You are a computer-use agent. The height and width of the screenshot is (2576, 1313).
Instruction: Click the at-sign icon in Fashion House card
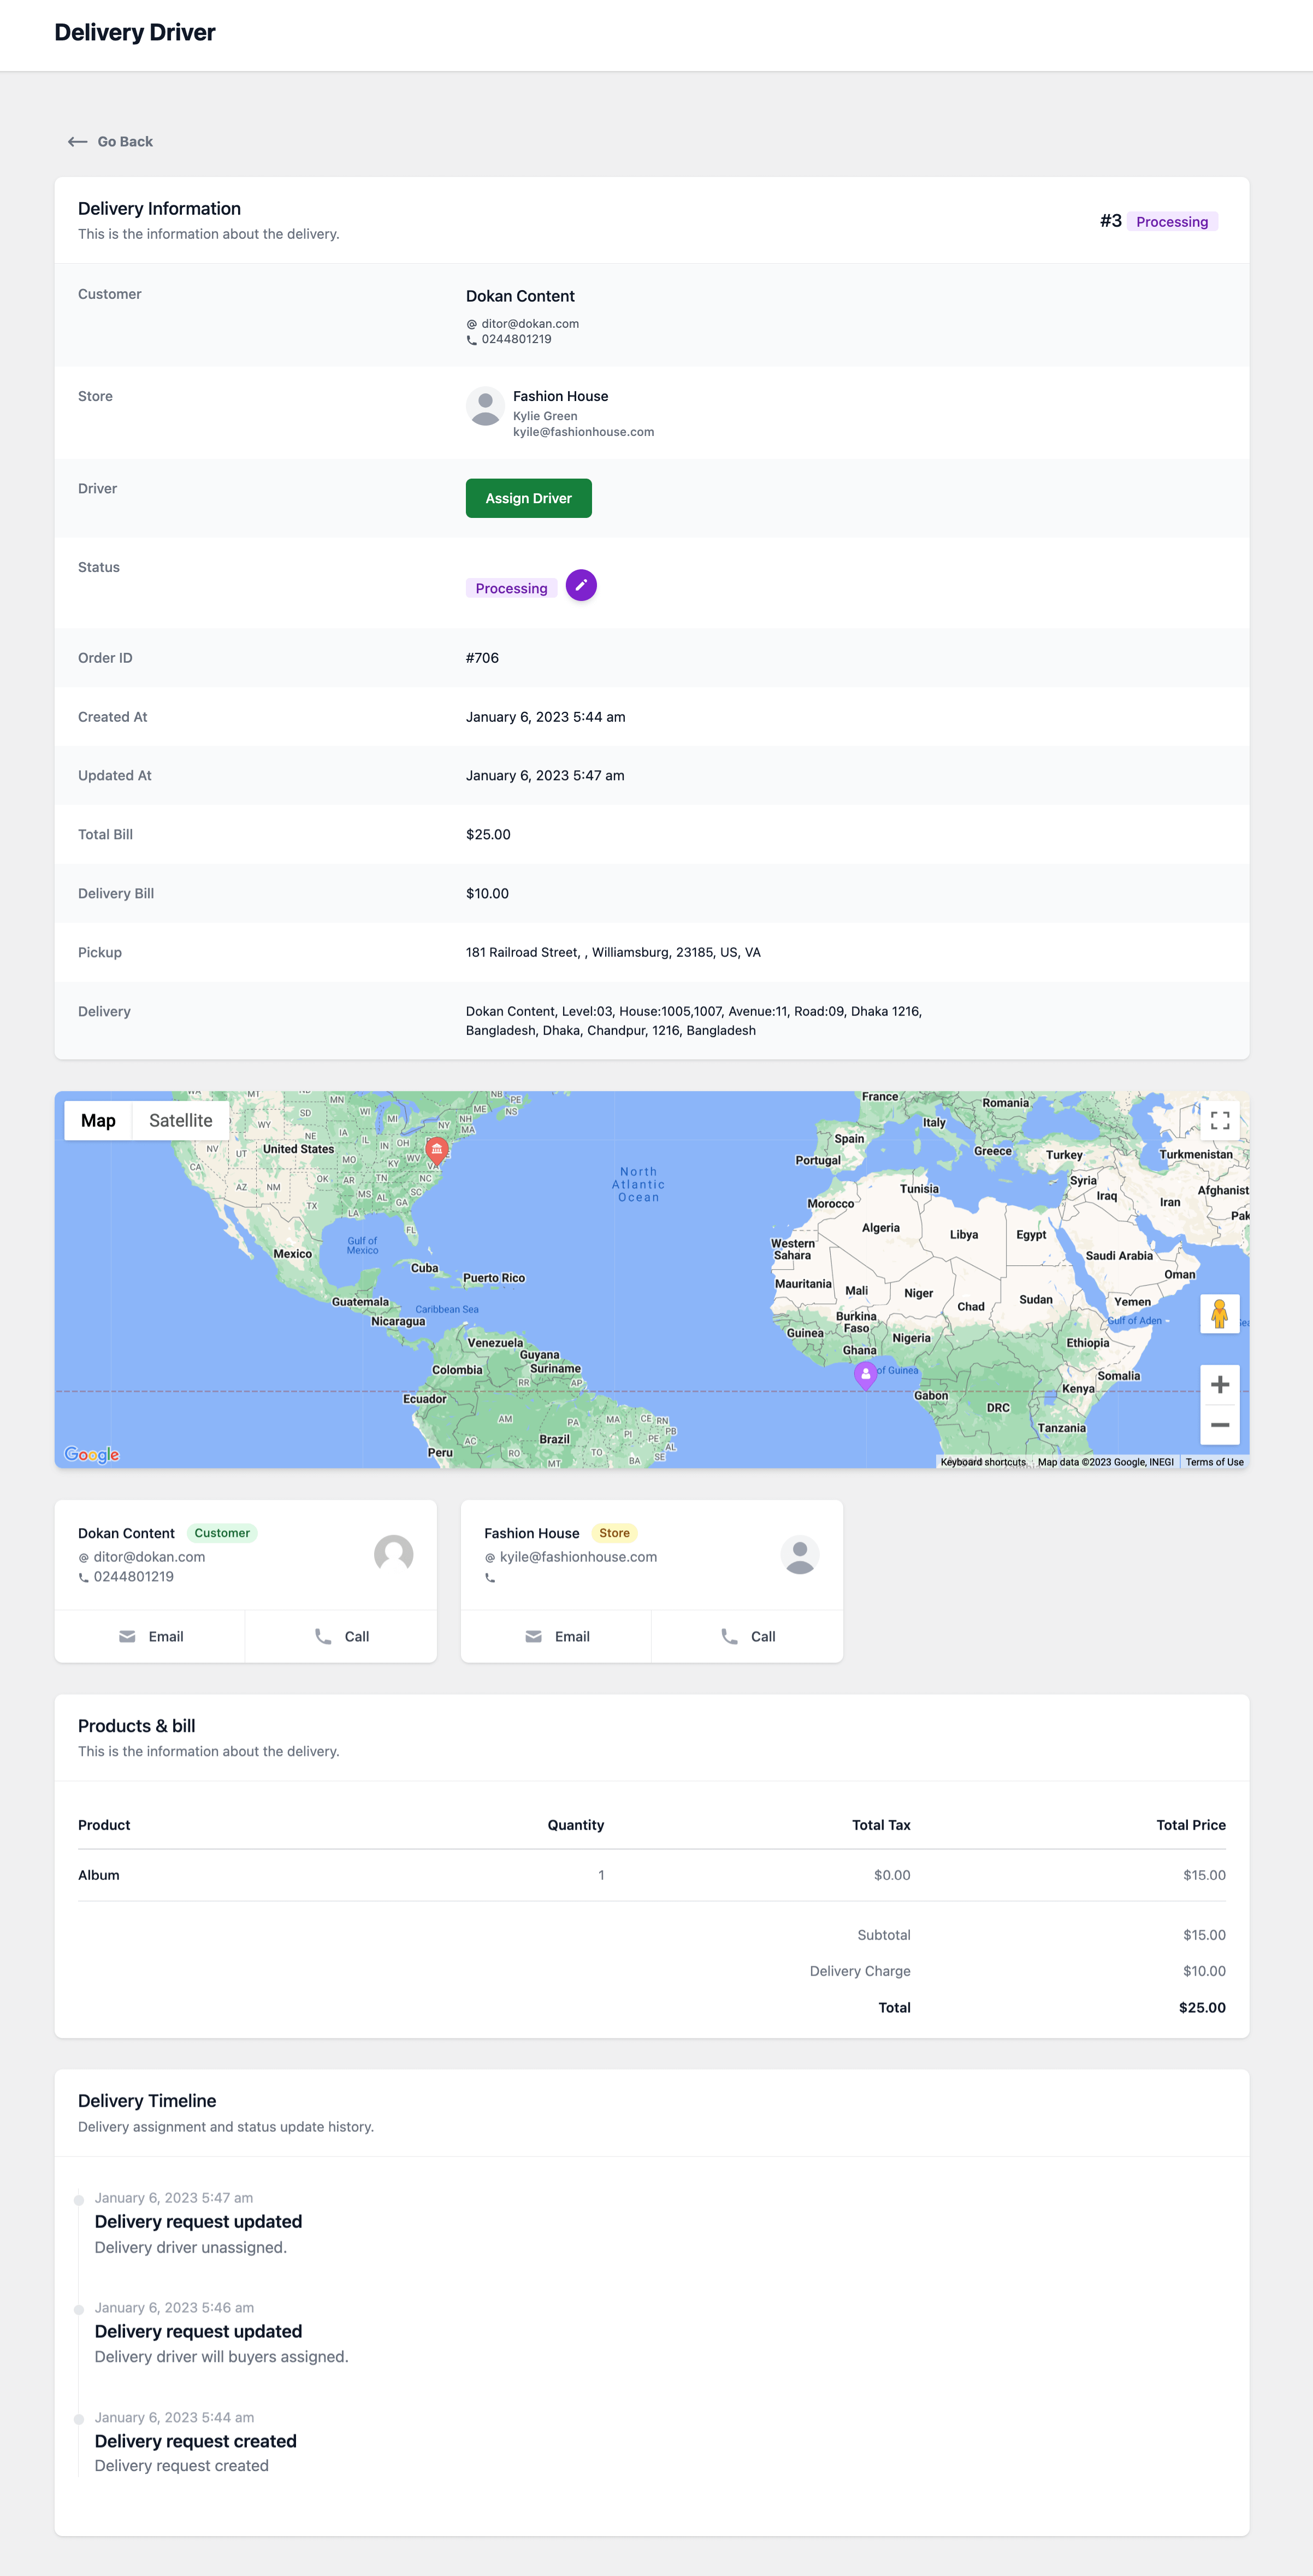(489, 1558)
